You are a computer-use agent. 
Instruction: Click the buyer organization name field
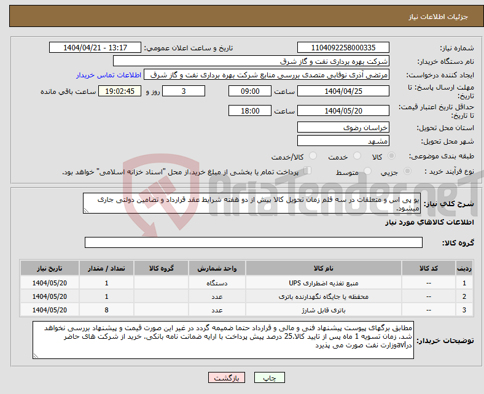point(251,61)
